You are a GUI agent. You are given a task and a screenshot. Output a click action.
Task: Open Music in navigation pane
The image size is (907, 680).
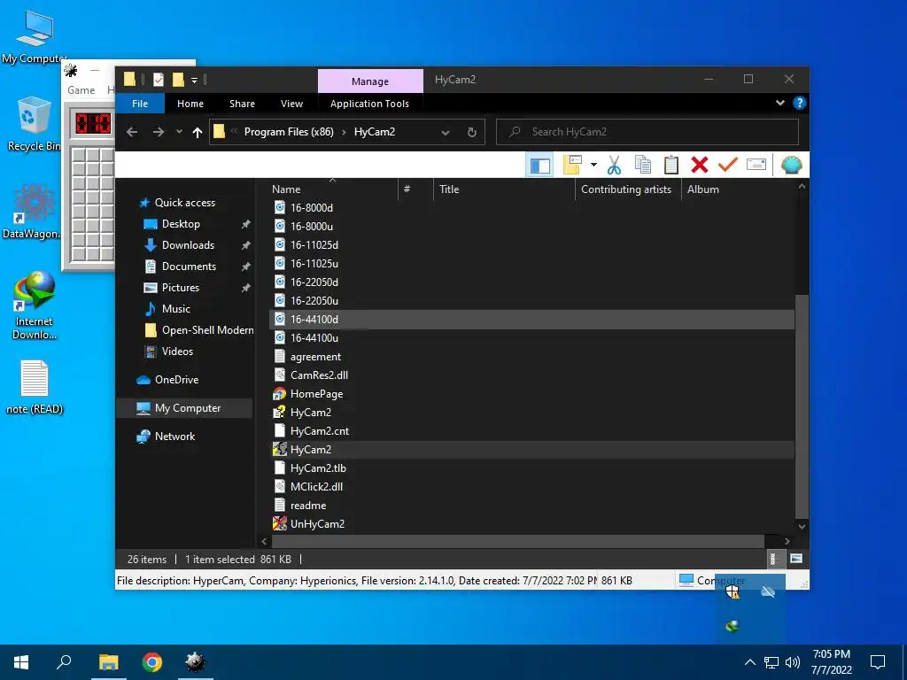(x=176, y=309)
